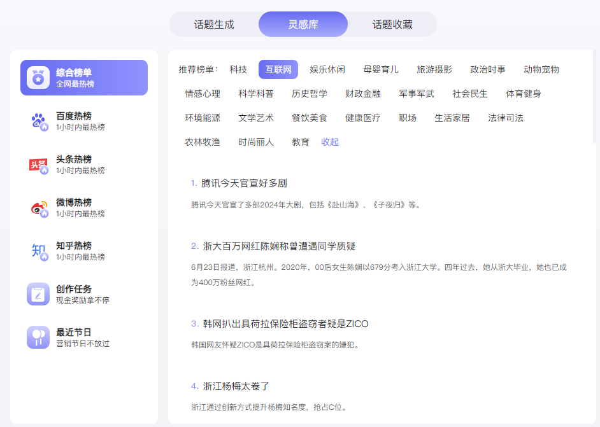Select the 动物宠物 category

(x=541, y=69)
